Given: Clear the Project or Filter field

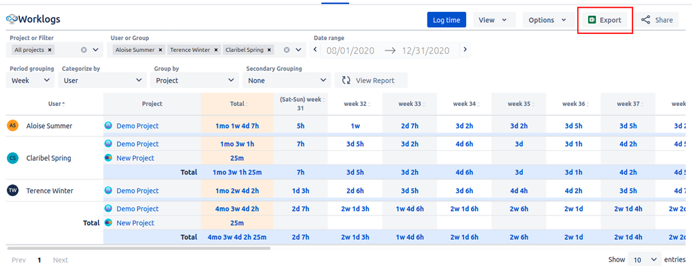Looking at the screenshot, I should point(83,50).
